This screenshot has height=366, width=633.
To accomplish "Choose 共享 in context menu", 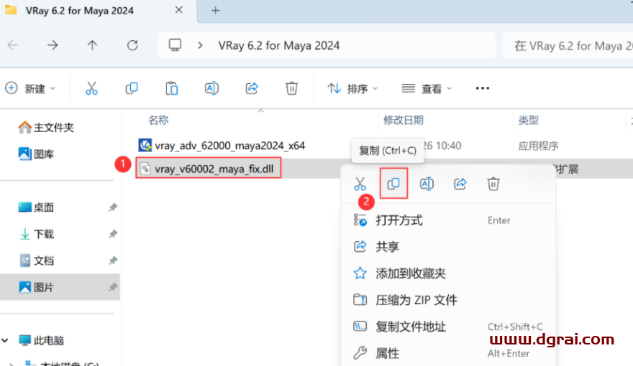I will [x=448, y=246].
